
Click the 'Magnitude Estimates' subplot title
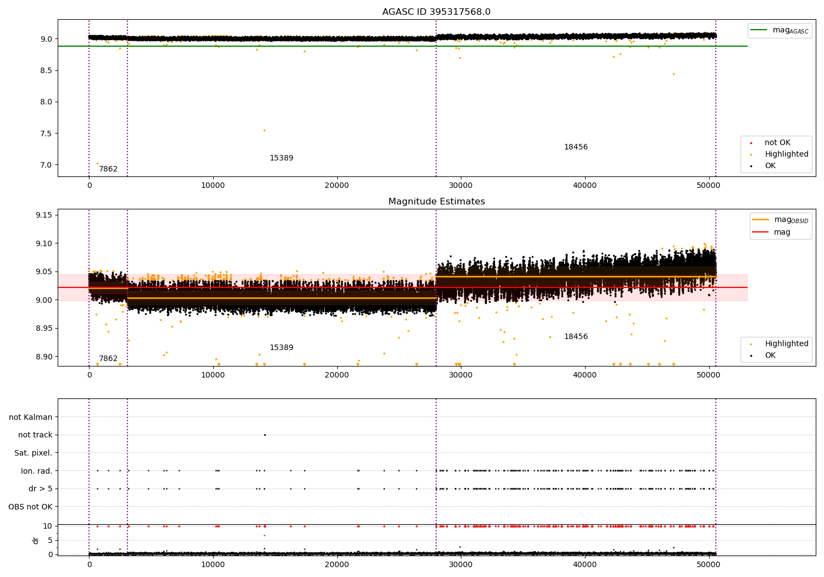[x=436, y=202]
